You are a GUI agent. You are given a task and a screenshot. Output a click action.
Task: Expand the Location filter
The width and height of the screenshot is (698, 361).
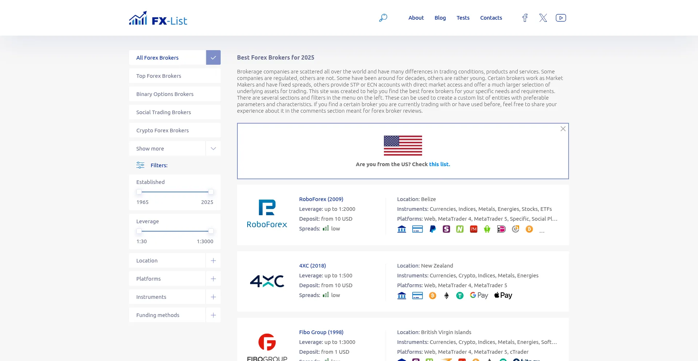pyautogui.click(x=213, y=261)
